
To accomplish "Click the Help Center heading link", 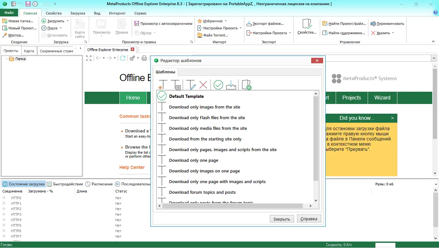I will click(132, 167).
